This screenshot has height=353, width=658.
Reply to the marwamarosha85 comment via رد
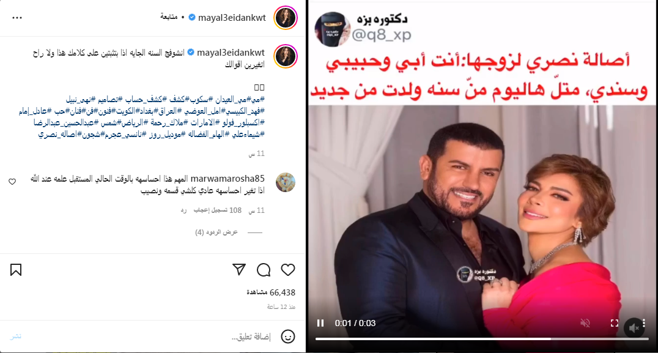tap(183, 210)
